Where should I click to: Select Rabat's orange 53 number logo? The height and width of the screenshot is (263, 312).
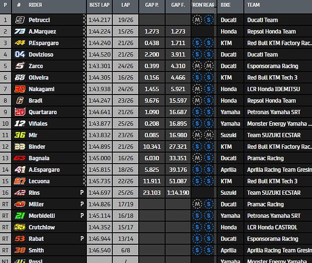tap(20, 239)
